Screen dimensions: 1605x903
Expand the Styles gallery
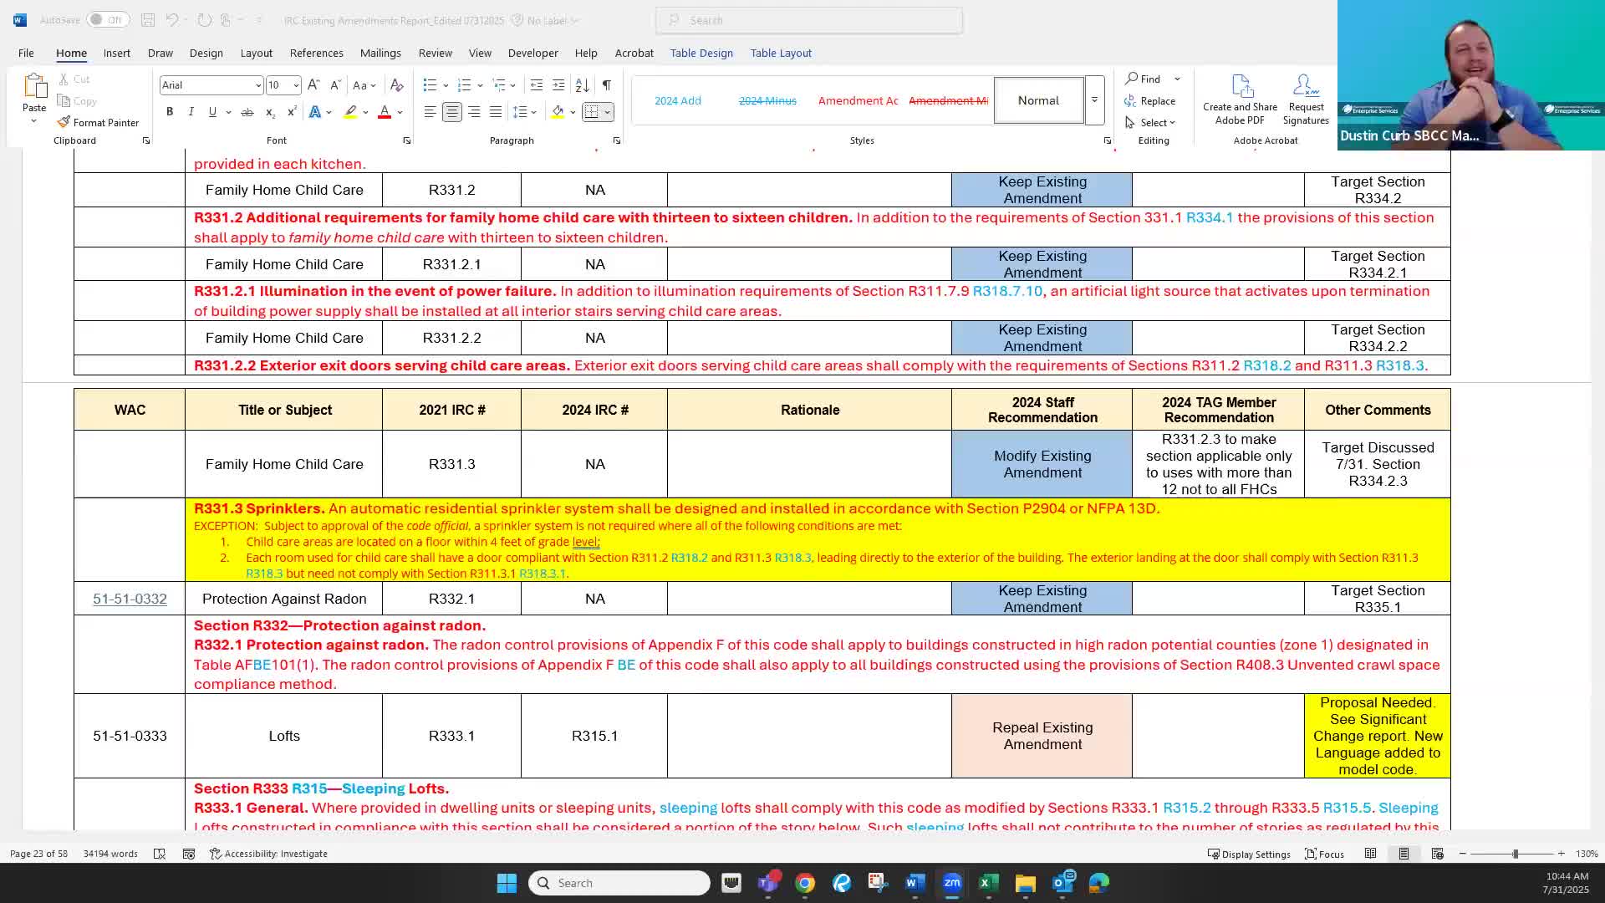pos(1094,100)
